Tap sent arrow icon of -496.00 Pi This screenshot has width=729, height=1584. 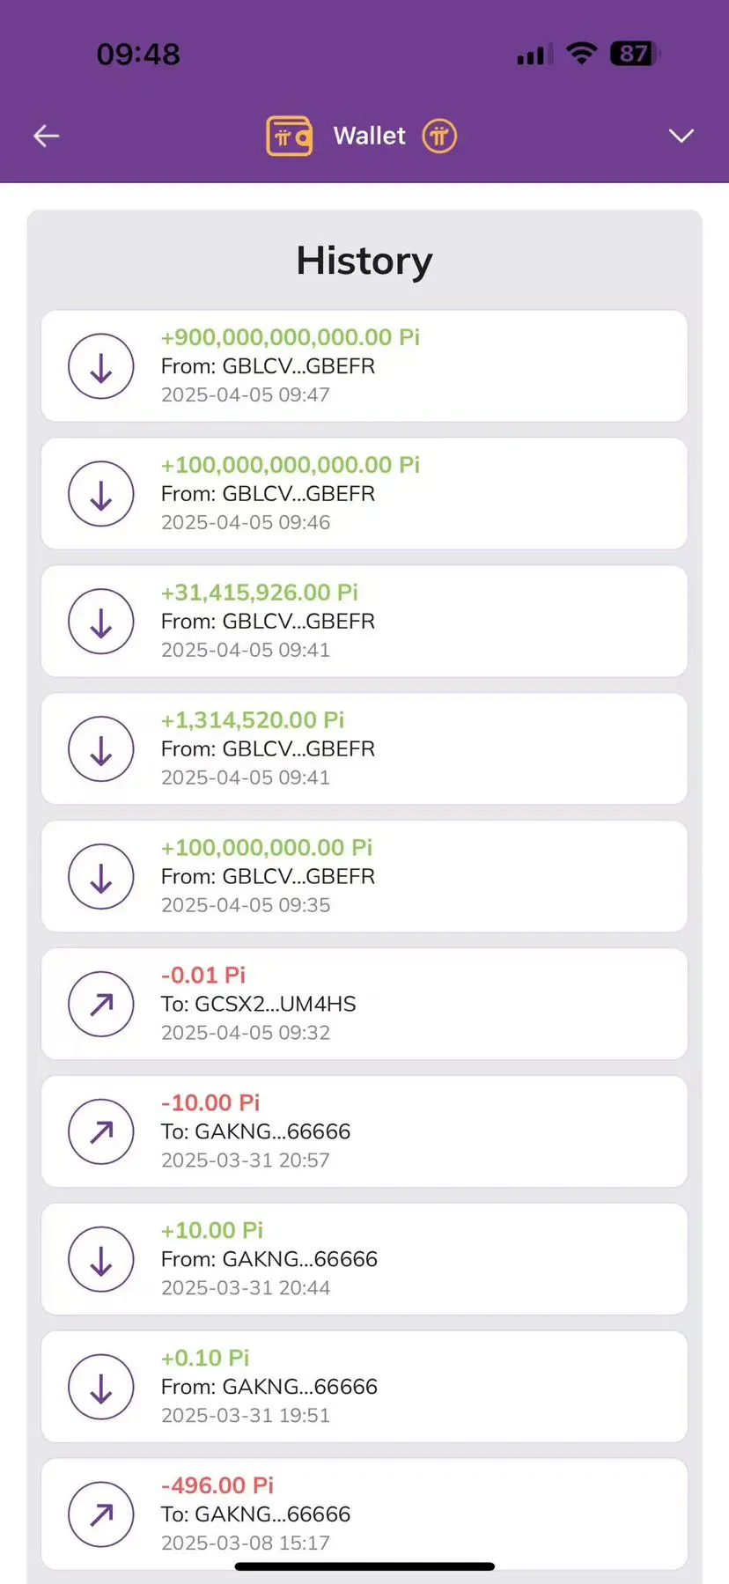coord(101,1514)
